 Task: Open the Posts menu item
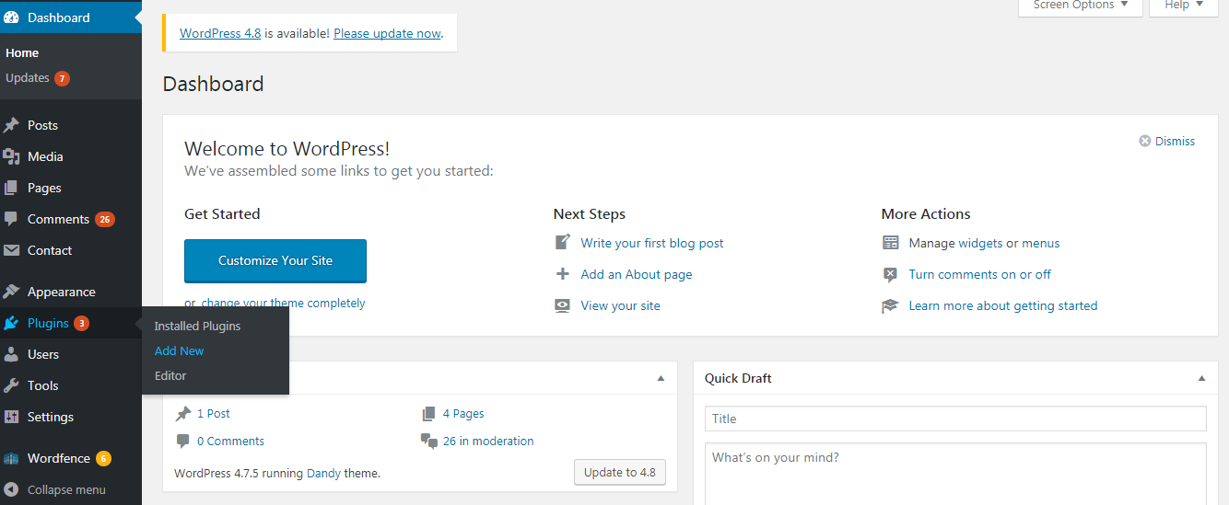point(71,125)
